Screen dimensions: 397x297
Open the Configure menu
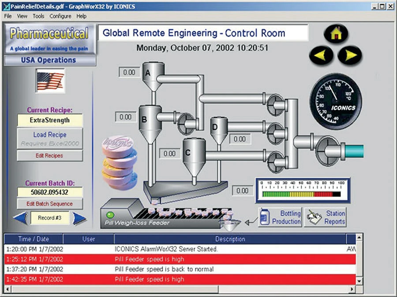coord(60,16)
